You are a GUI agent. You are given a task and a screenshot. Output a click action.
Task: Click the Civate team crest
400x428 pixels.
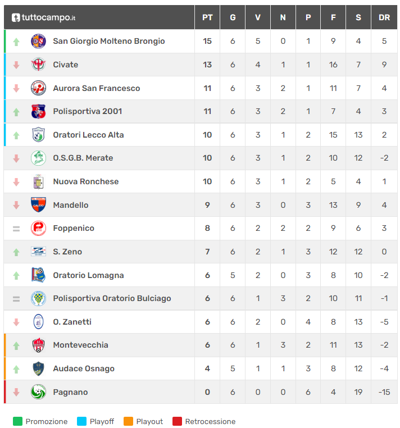coord(38,65)
